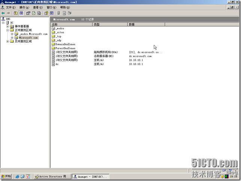Click the Export list toolbar icon
This screenshot has height=181, width=241.
coord(39,13)
